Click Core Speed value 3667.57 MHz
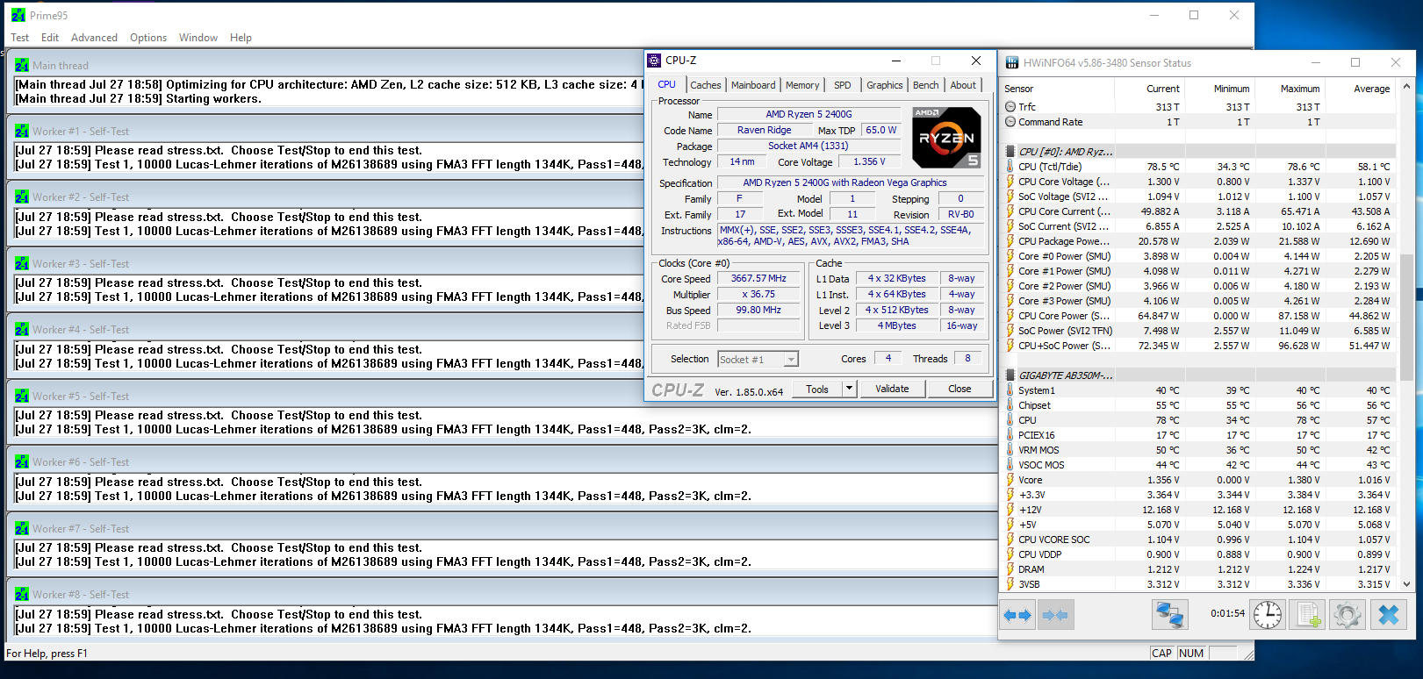This screenshot has width=1423, height=679. 759,278
